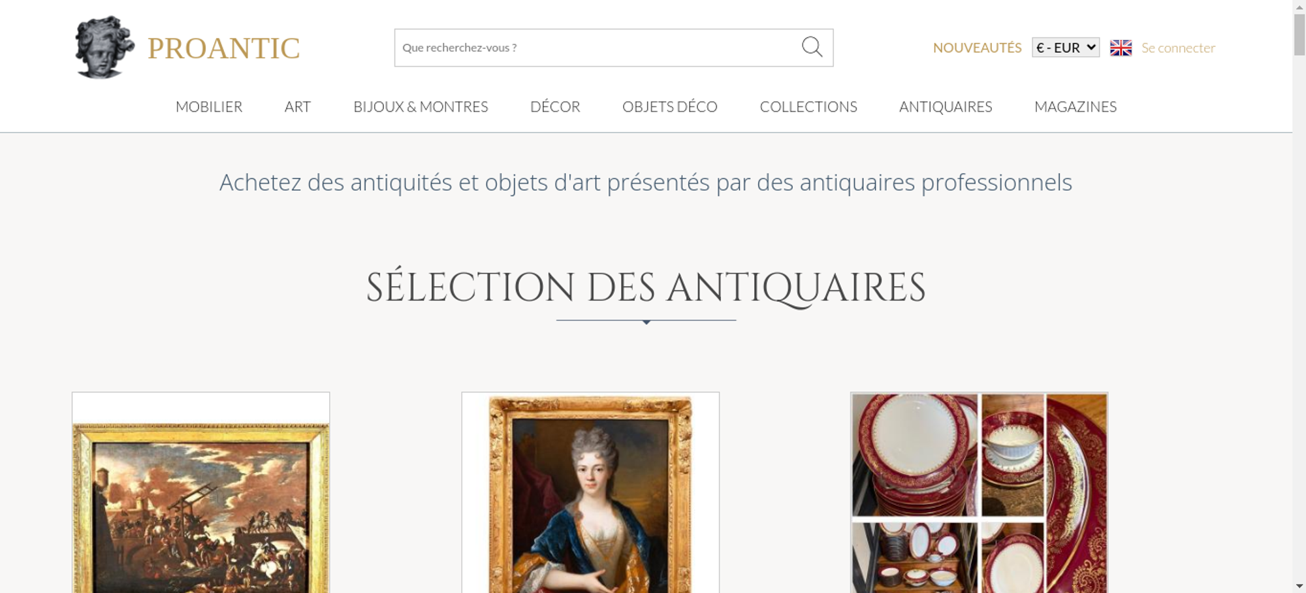1306x593 pixels.
Task: Open the battle scene painting thumbnail
Action: tap(200, 492)
